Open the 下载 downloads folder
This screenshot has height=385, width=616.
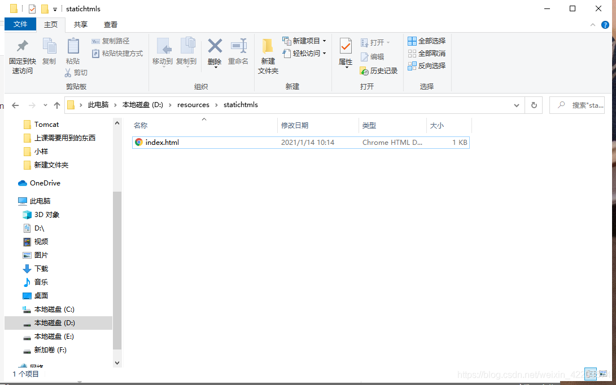[36, 268]
